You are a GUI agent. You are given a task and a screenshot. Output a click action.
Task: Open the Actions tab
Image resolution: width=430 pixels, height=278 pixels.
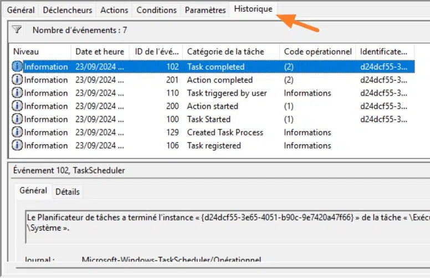pos(114,10)
